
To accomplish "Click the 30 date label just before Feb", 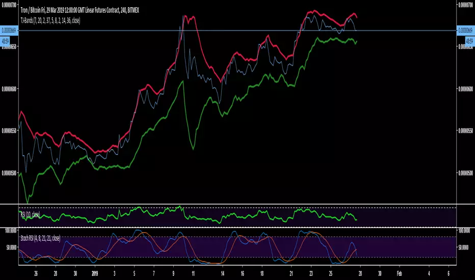I will click(x=380, y=273).
